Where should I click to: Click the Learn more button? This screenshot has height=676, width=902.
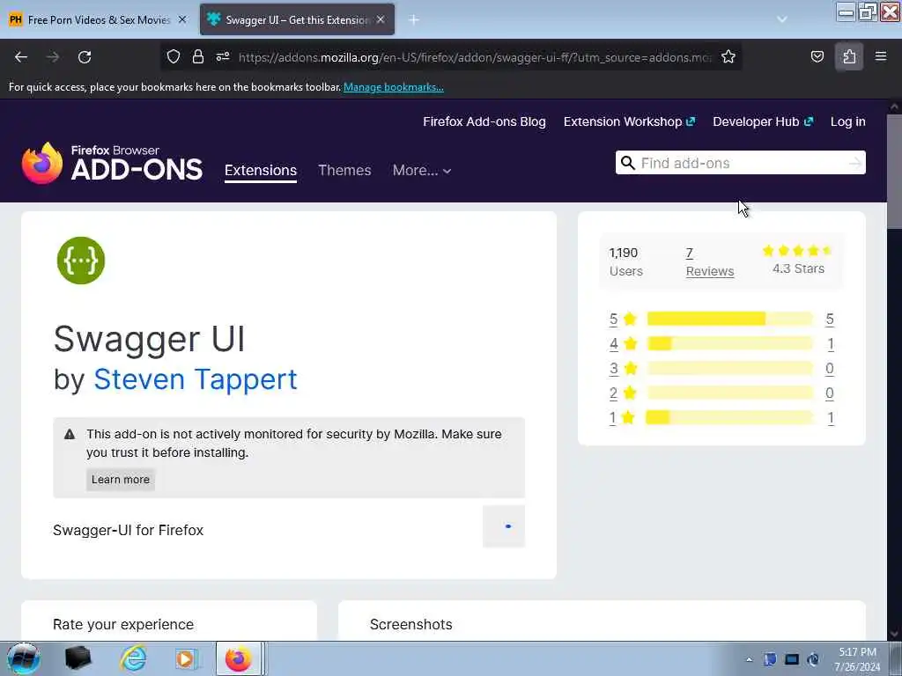[120, 480]
